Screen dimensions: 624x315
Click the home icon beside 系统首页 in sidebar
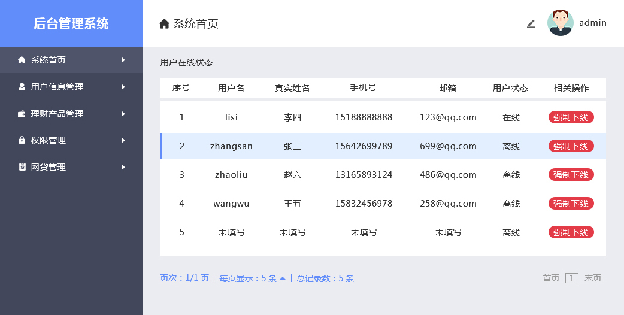click(22, 60)
